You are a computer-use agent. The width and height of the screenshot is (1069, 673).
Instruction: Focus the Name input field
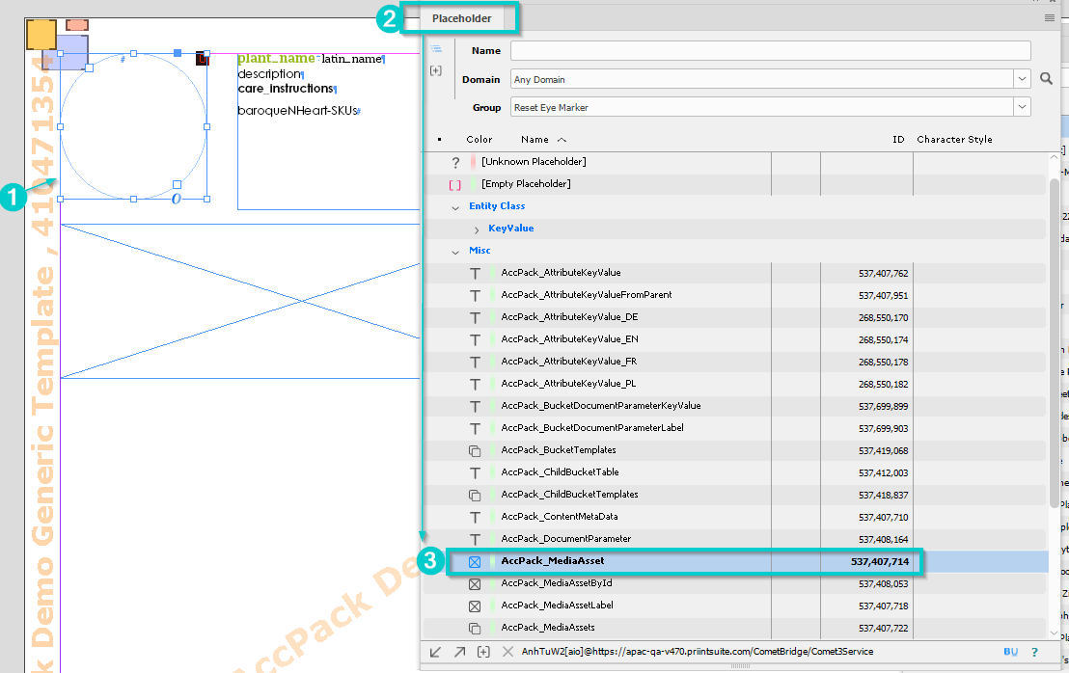770,50
